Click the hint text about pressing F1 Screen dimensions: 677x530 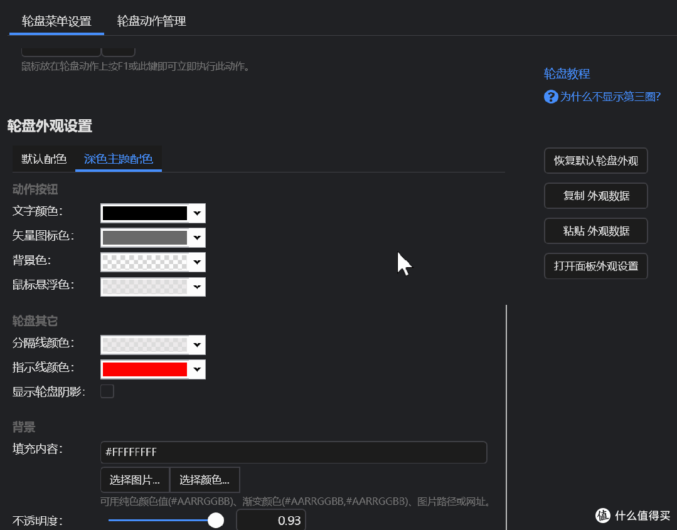[x=136, y=66]
